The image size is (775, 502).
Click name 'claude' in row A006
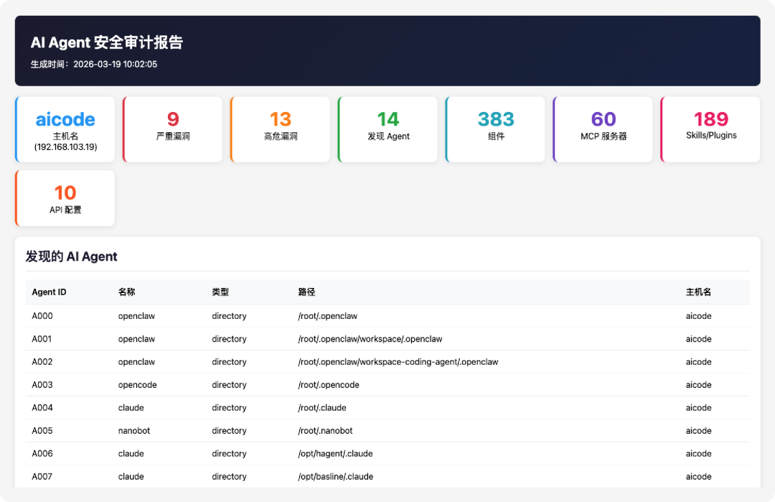(x=131, y=454)
